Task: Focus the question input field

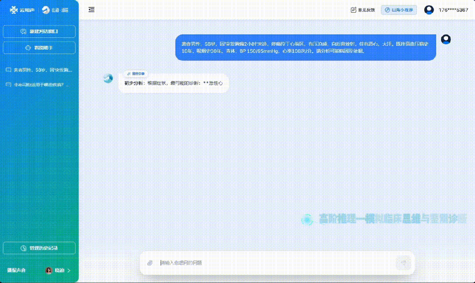Action: [x=273, y=263]
